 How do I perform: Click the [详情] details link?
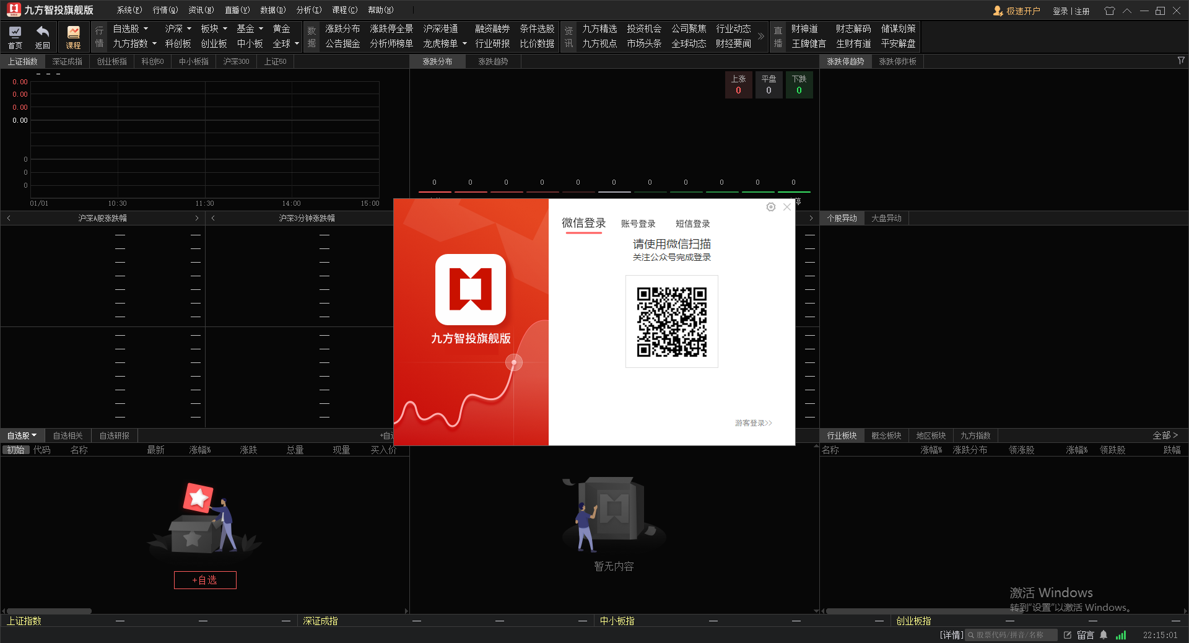coord(951,635)
